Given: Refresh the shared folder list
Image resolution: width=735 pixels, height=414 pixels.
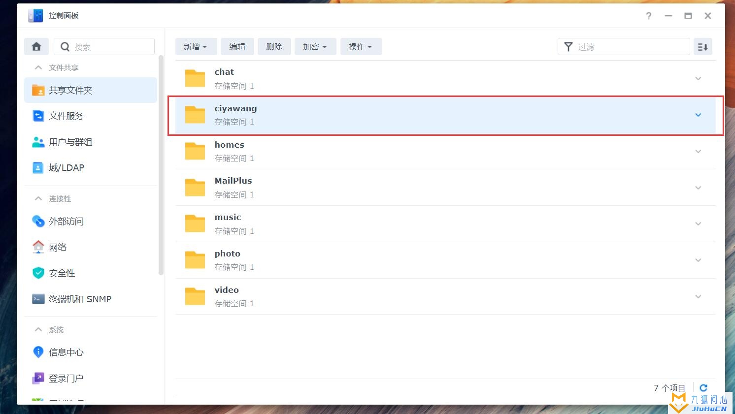Looking at the screenshot, I should click(x=703, y=388).
